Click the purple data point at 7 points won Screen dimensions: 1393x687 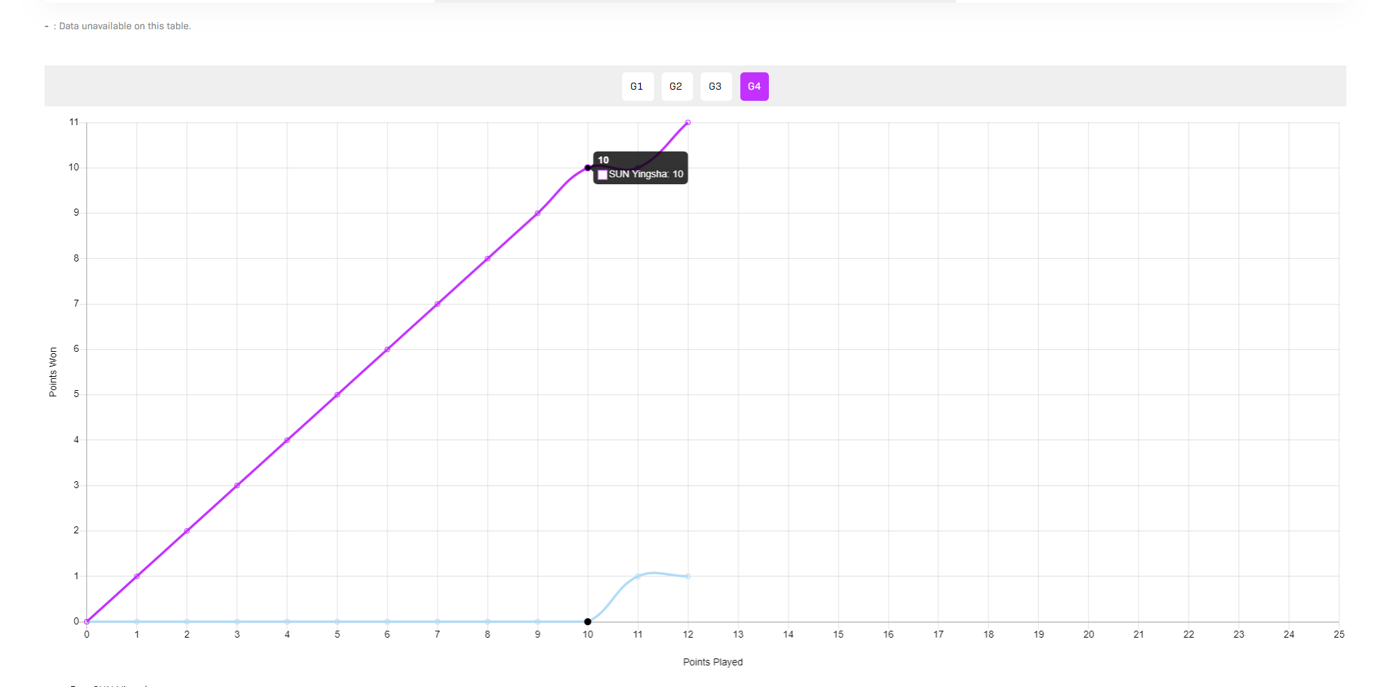coord(437,304)
